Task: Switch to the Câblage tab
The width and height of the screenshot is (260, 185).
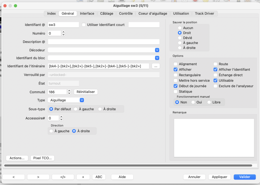Action: [107, 14]
